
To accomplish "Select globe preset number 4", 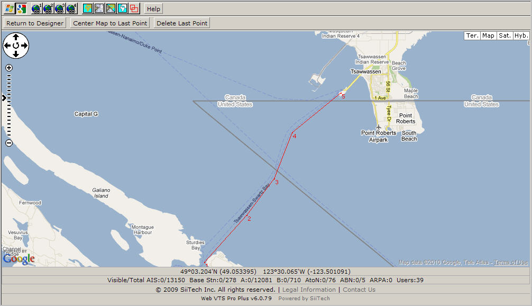I will pos(71,8).
